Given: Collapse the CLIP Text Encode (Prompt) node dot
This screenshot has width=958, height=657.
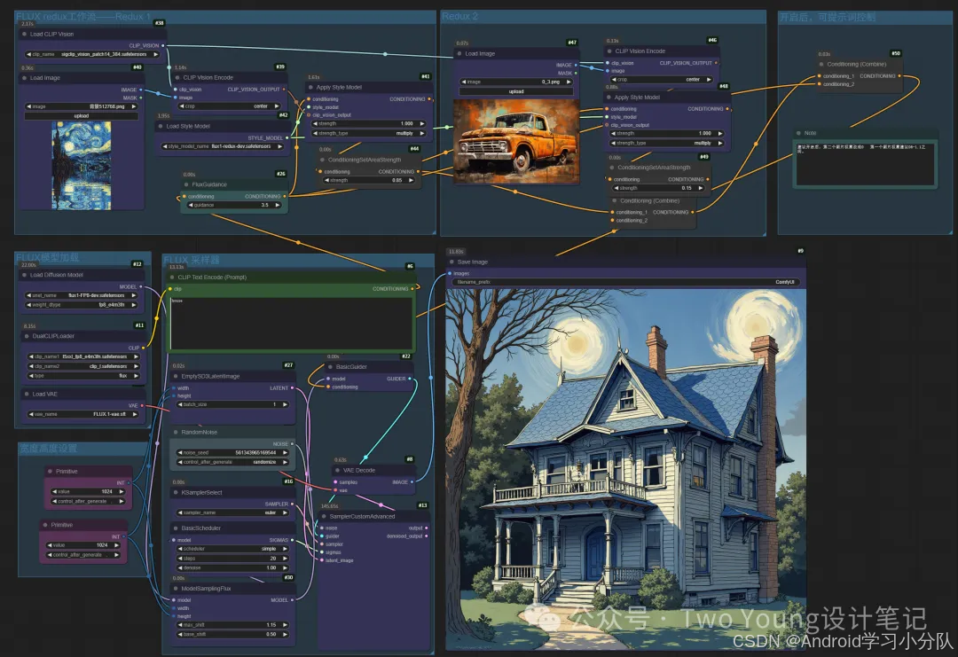Looking at the screenshot, I should coord(172,278).
